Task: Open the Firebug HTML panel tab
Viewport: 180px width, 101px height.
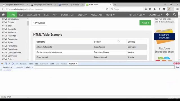Action: click(31, 64)
